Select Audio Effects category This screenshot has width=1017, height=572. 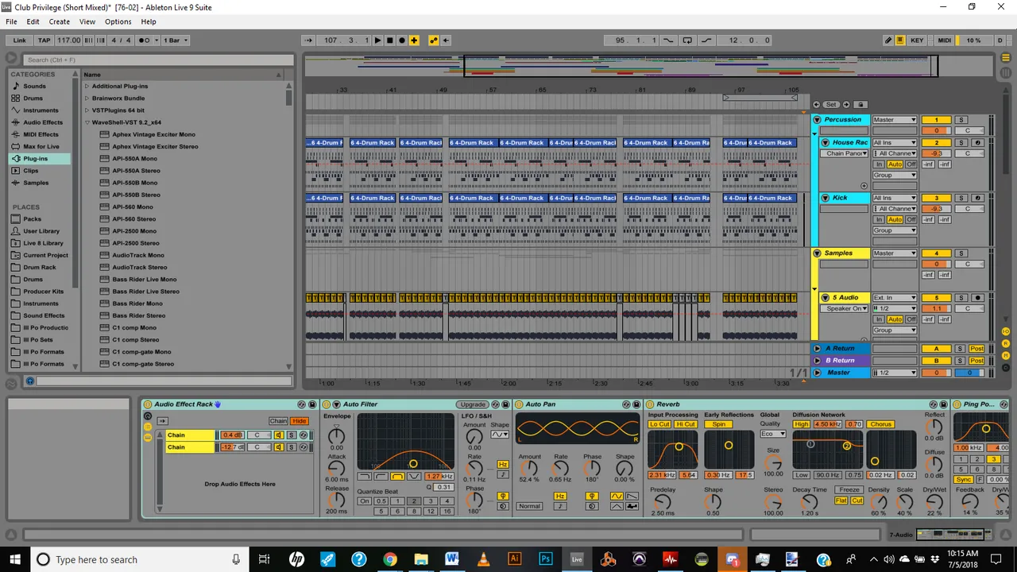(42, 122)
